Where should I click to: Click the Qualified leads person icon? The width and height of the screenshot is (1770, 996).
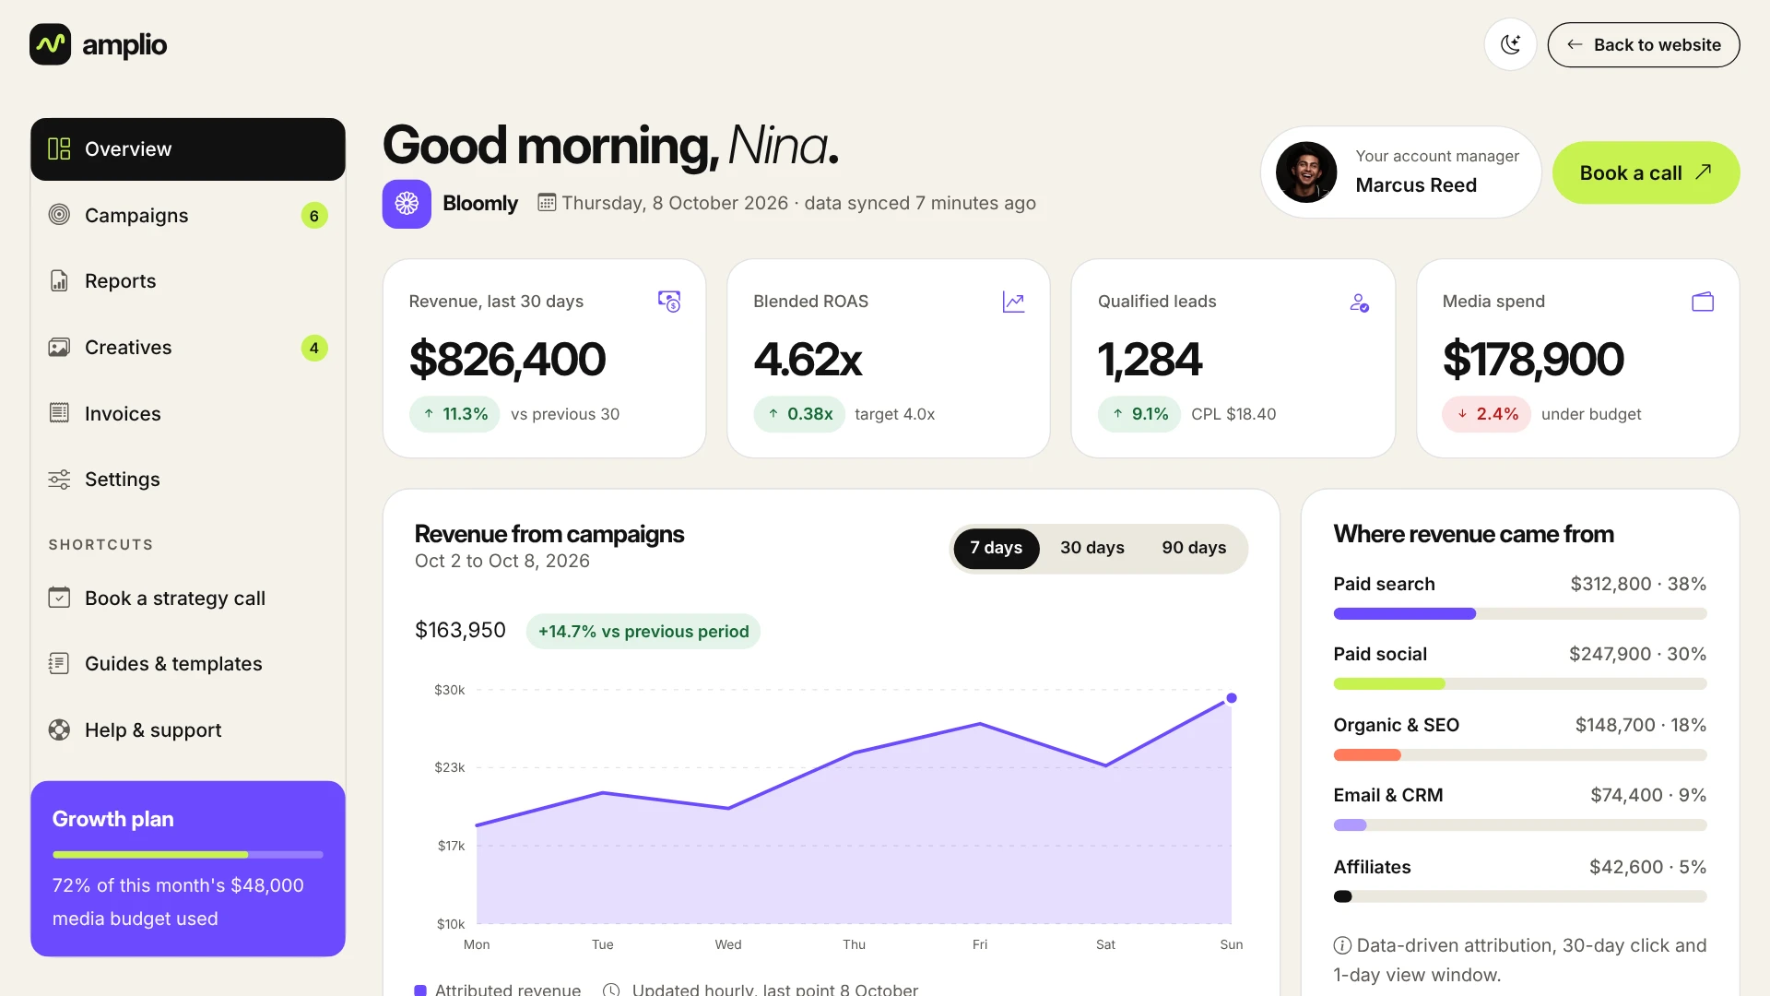coord(1359,302)
